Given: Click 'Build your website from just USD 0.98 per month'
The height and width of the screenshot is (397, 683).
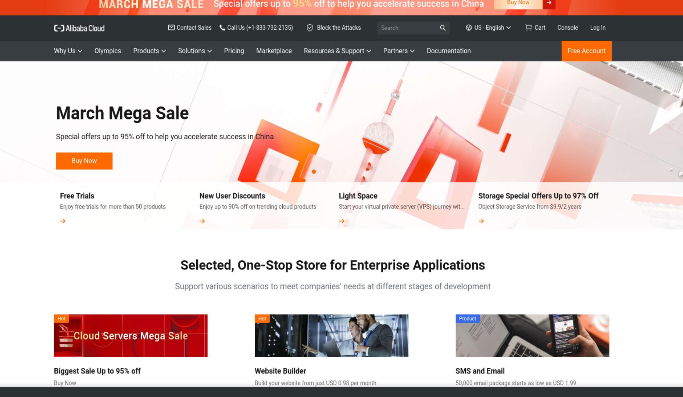Looking at the screenshot, I should click(x=315, y=383).
